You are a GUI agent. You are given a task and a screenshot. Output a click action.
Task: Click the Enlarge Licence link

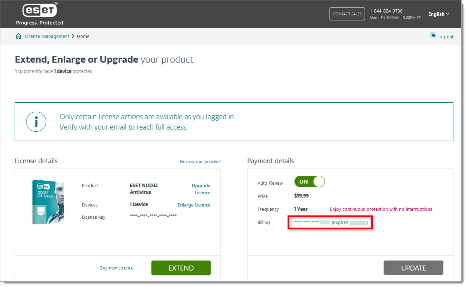tap(194, 205)
